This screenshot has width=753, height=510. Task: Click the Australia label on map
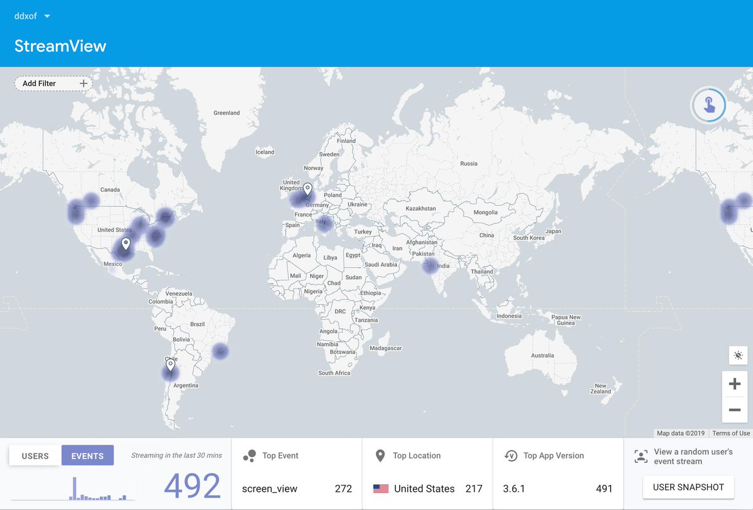point(543,355)
